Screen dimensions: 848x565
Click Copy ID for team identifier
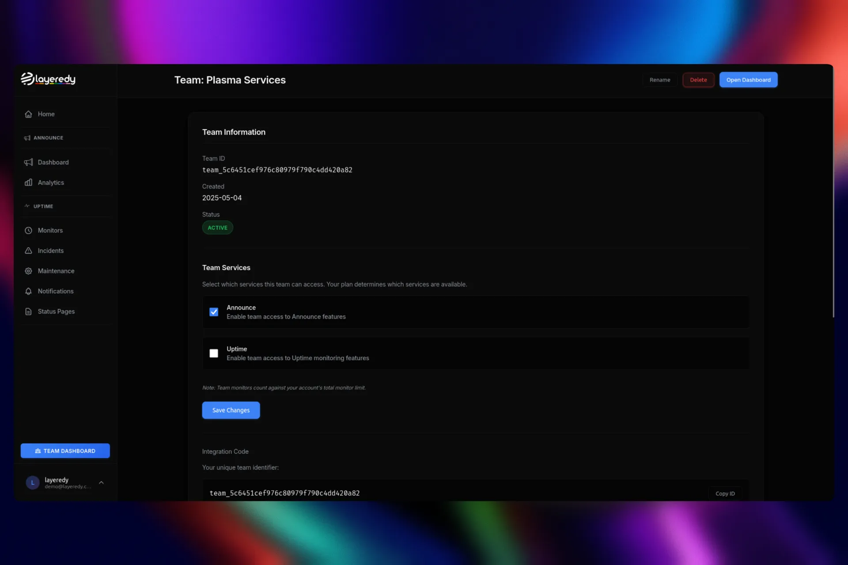725,493
